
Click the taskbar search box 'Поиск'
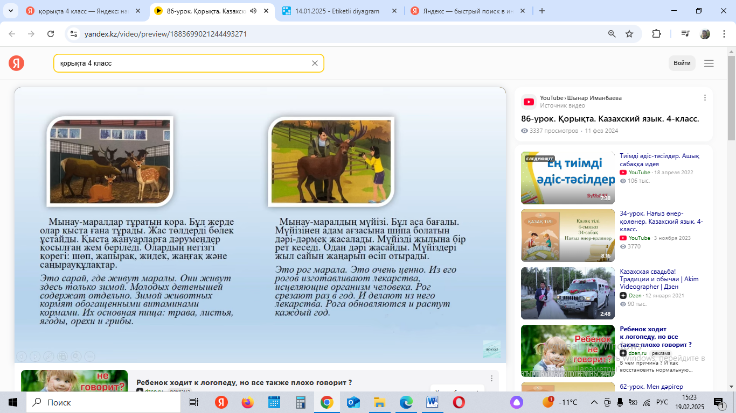tap(104, 402)
